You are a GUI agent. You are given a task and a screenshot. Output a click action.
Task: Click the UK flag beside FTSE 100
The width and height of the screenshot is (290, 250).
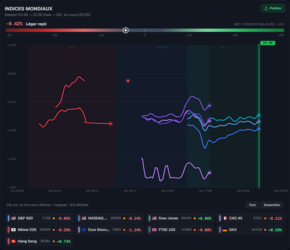(x=154, y=230)
